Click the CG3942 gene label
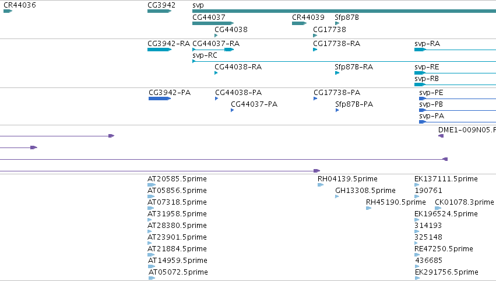496x281 pixels. click(x=161, y=5)
